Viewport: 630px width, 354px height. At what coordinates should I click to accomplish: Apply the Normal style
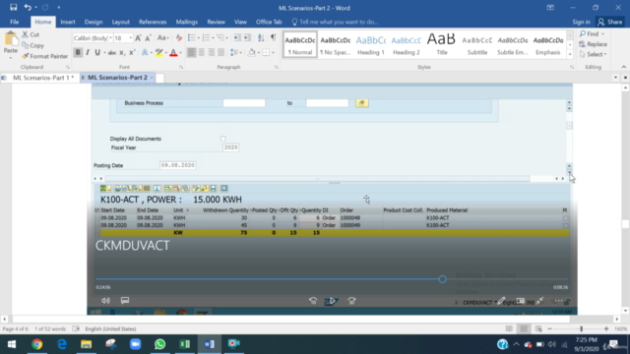(x=300, y=45)
